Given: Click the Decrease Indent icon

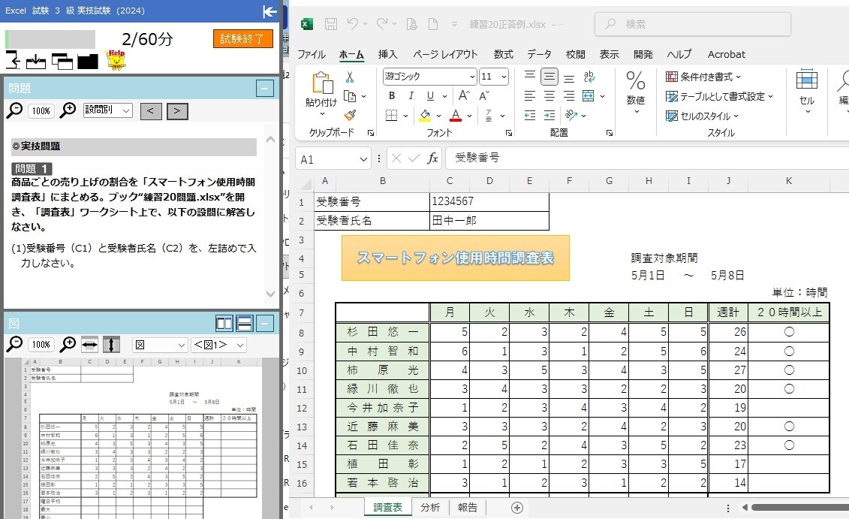Looking at the screenshot, I should click(530, 116).
